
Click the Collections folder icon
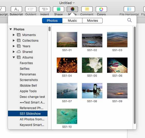point(19,41)
